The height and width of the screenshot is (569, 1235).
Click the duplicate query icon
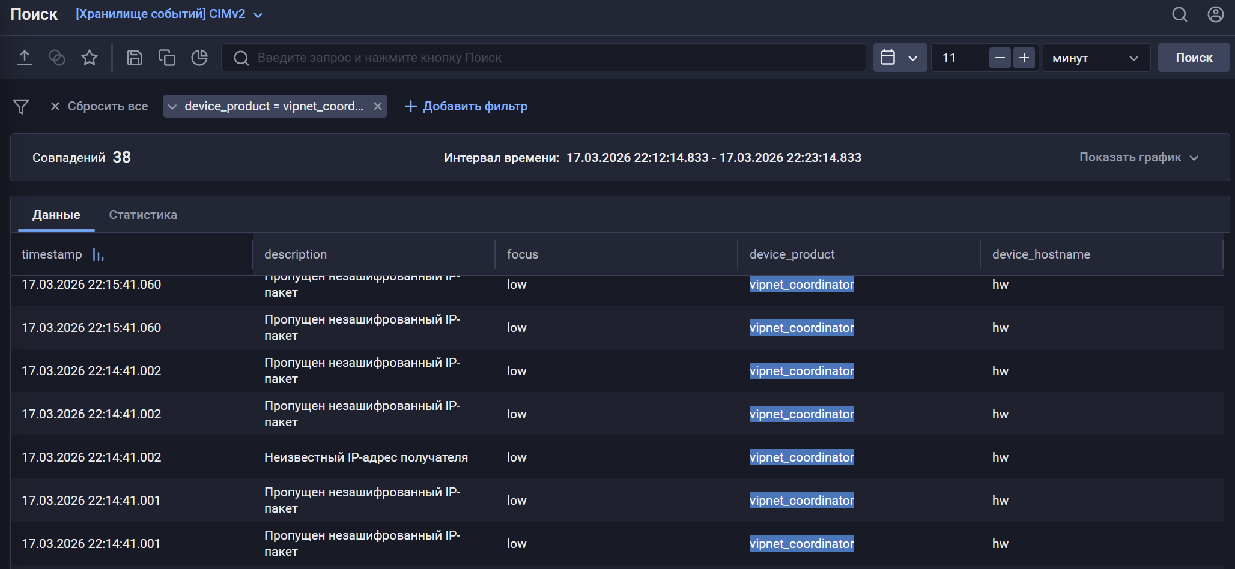tap(167, 57)
